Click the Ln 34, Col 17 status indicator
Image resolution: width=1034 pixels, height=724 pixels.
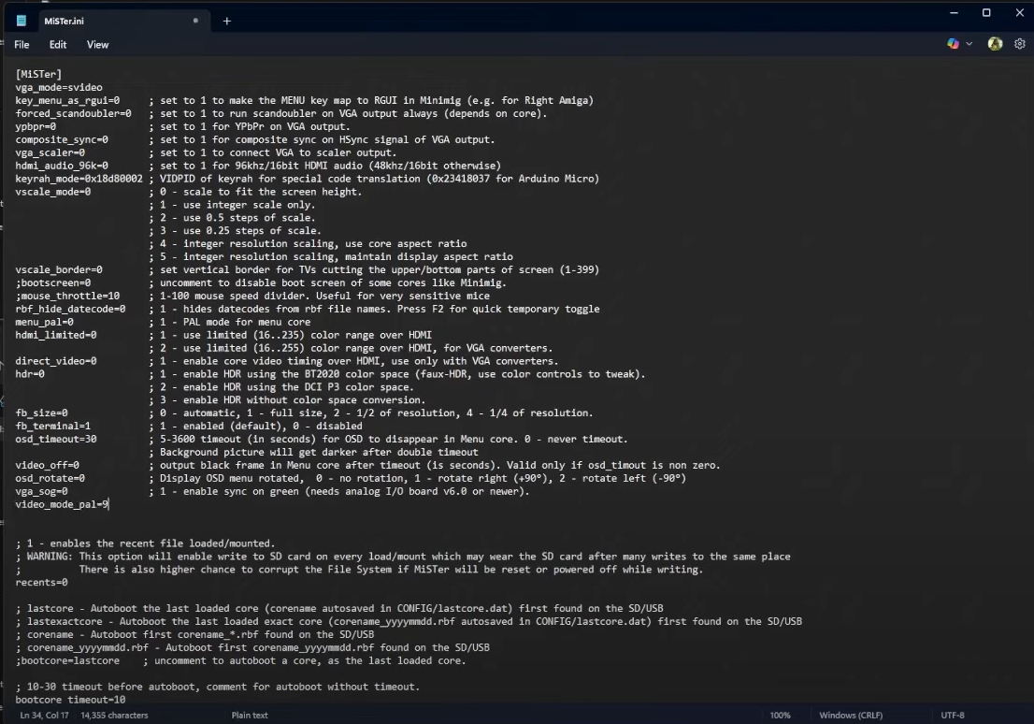click(44, 716)
